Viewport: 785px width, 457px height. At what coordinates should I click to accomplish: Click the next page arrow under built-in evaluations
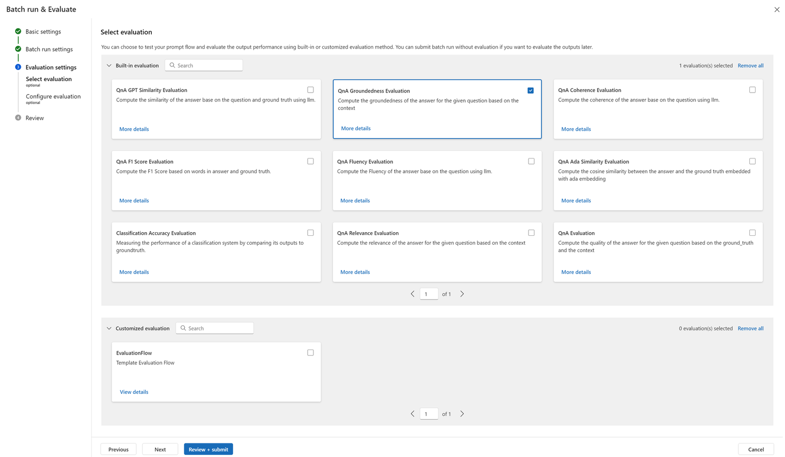pos(462,293)
